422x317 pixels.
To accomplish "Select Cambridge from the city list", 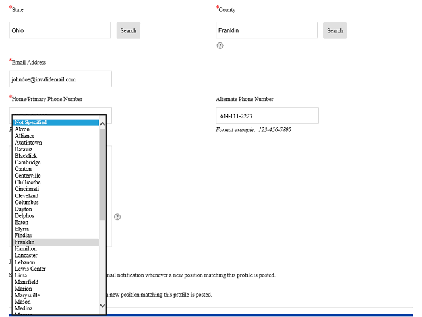I will (56, 162).
